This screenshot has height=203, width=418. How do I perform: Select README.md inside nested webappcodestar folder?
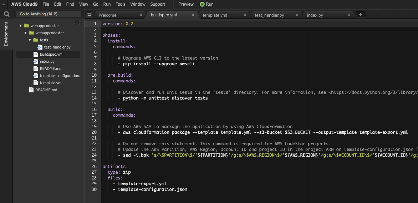[x=51, y=68]
